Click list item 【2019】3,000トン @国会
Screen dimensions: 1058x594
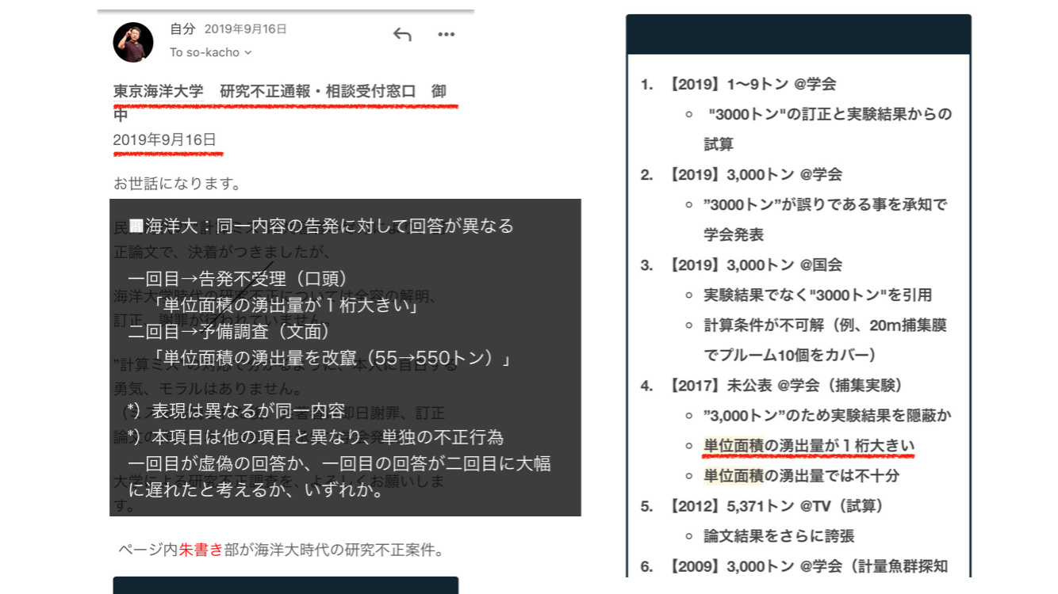click(x=754, y=265)
